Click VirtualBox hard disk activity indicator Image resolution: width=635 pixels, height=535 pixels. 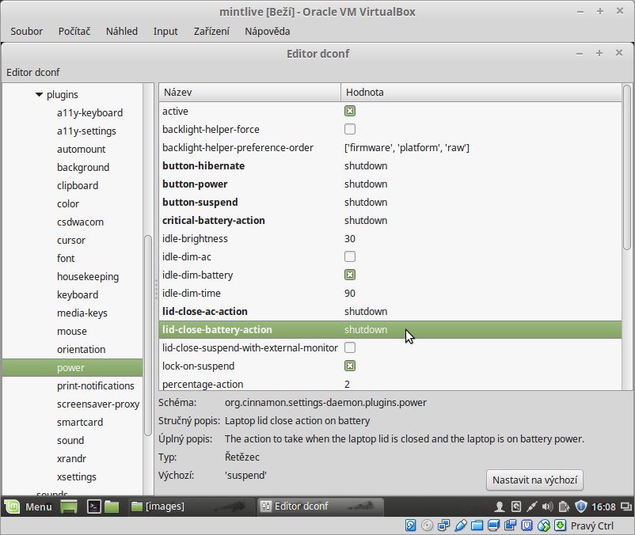410,526
